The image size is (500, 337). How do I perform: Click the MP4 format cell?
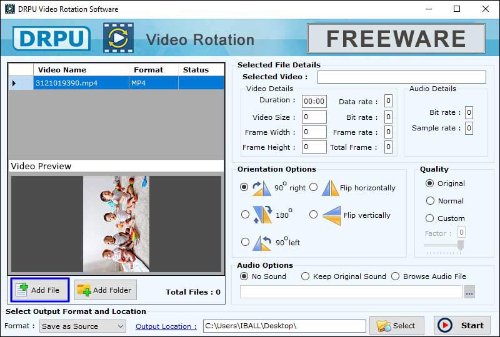pos(154,83)
